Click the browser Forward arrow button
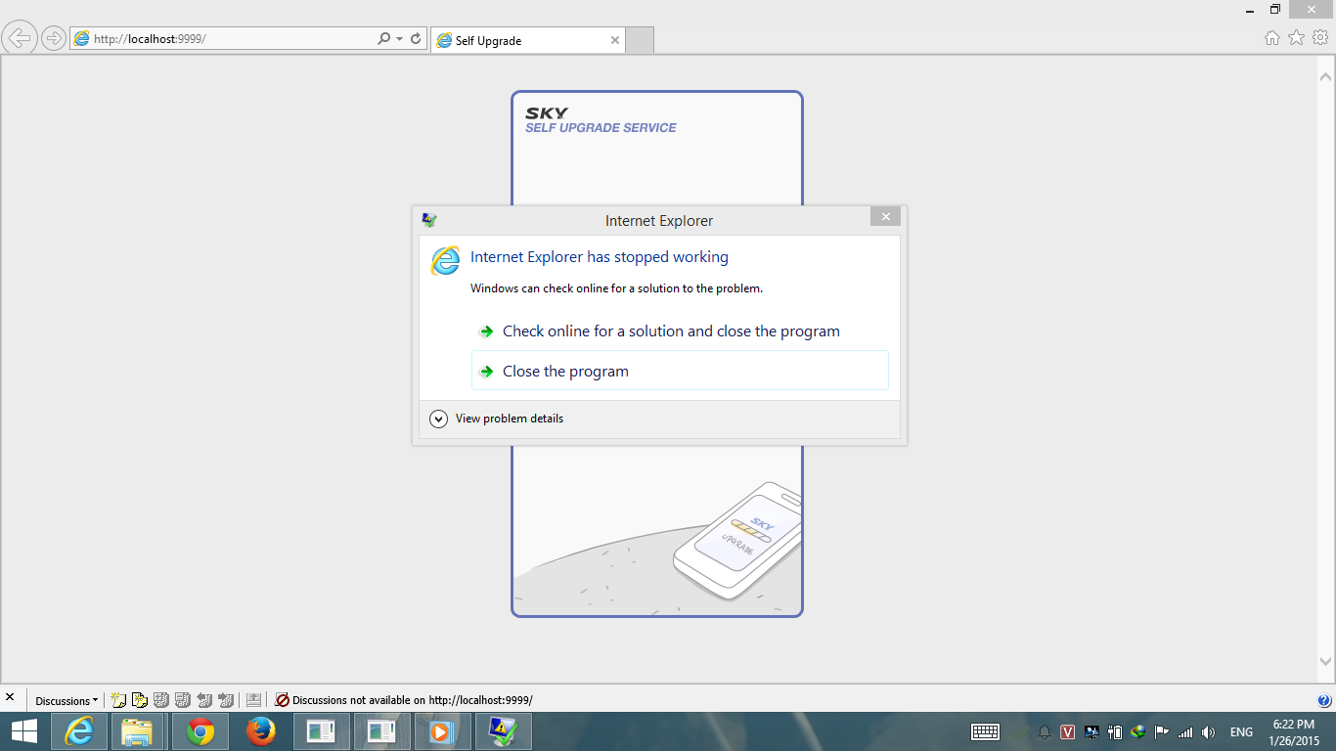1336x751 pixels. point(53,38)
